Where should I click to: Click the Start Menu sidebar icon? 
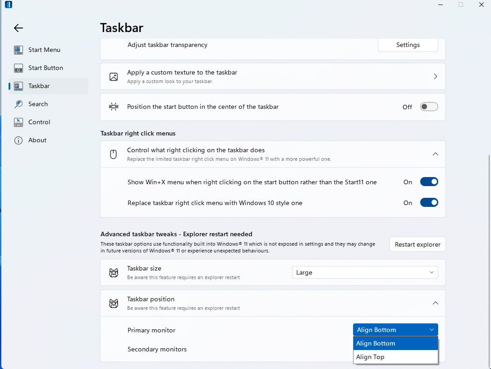click(x=18, y=50)
